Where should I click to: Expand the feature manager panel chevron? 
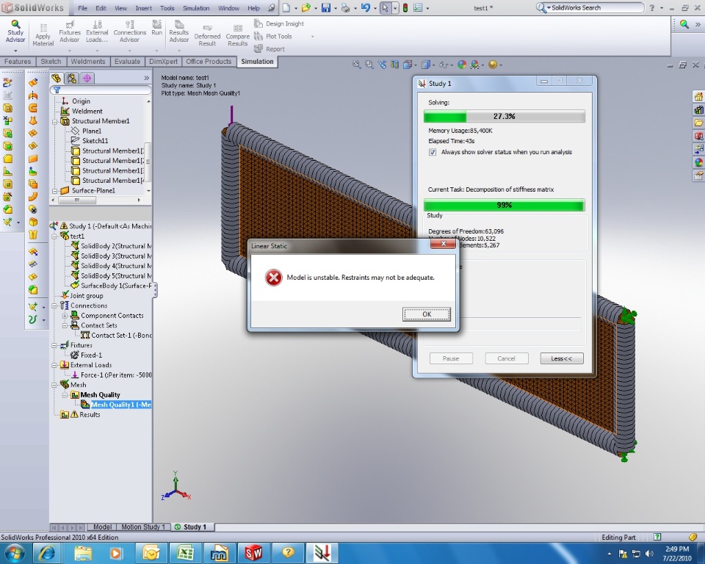point(146,79)
